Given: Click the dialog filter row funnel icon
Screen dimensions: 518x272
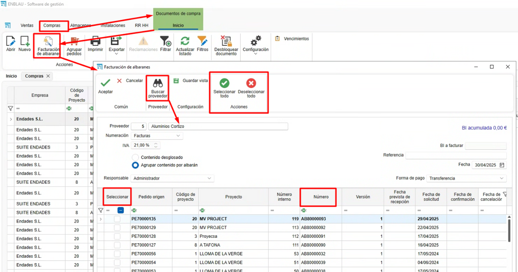Looking at the screenshot, I should pos(101,211).
